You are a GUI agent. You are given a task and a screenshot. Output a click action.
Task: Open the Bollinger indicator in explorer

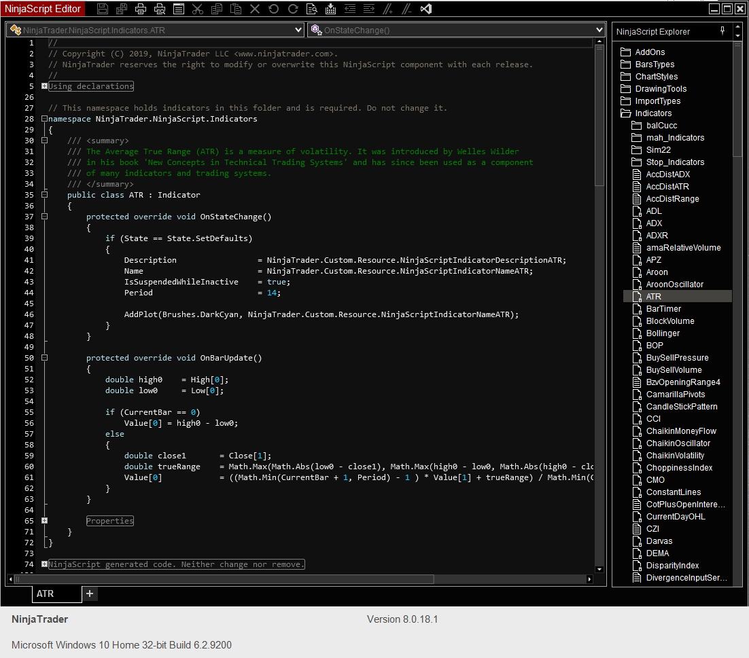(663, 333)
